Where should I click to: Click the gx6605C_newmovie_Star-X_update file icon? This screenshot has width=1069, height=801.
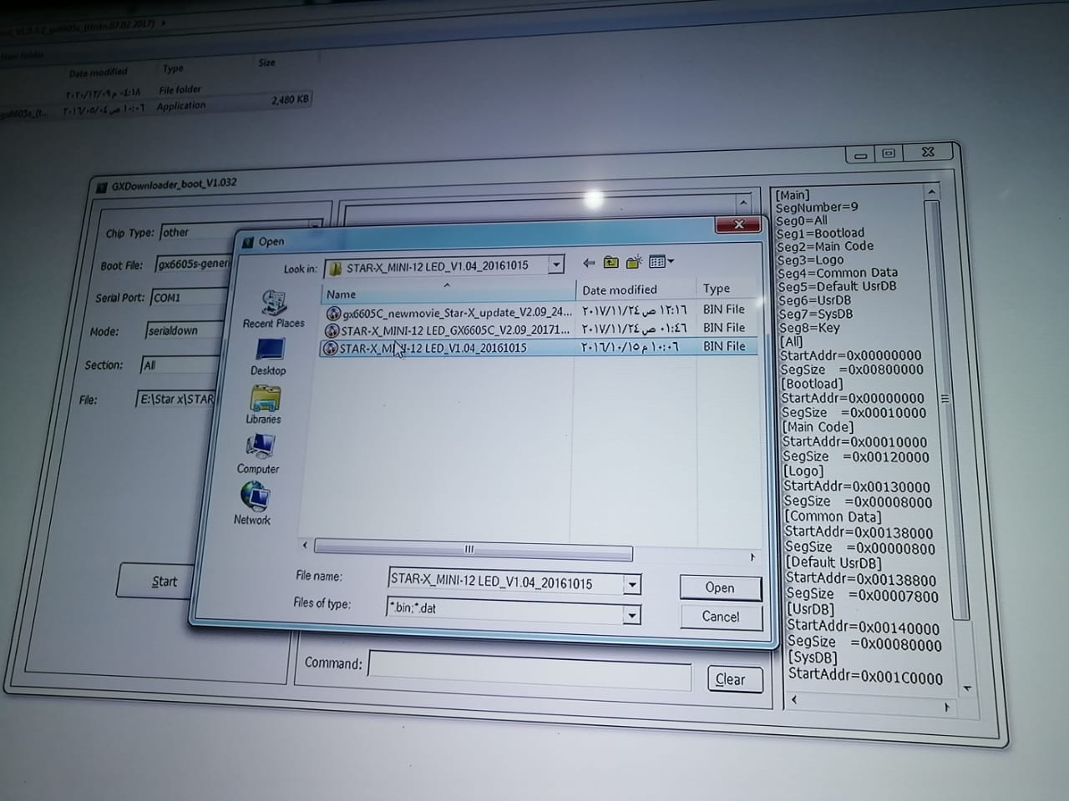(x=333, y=314)
